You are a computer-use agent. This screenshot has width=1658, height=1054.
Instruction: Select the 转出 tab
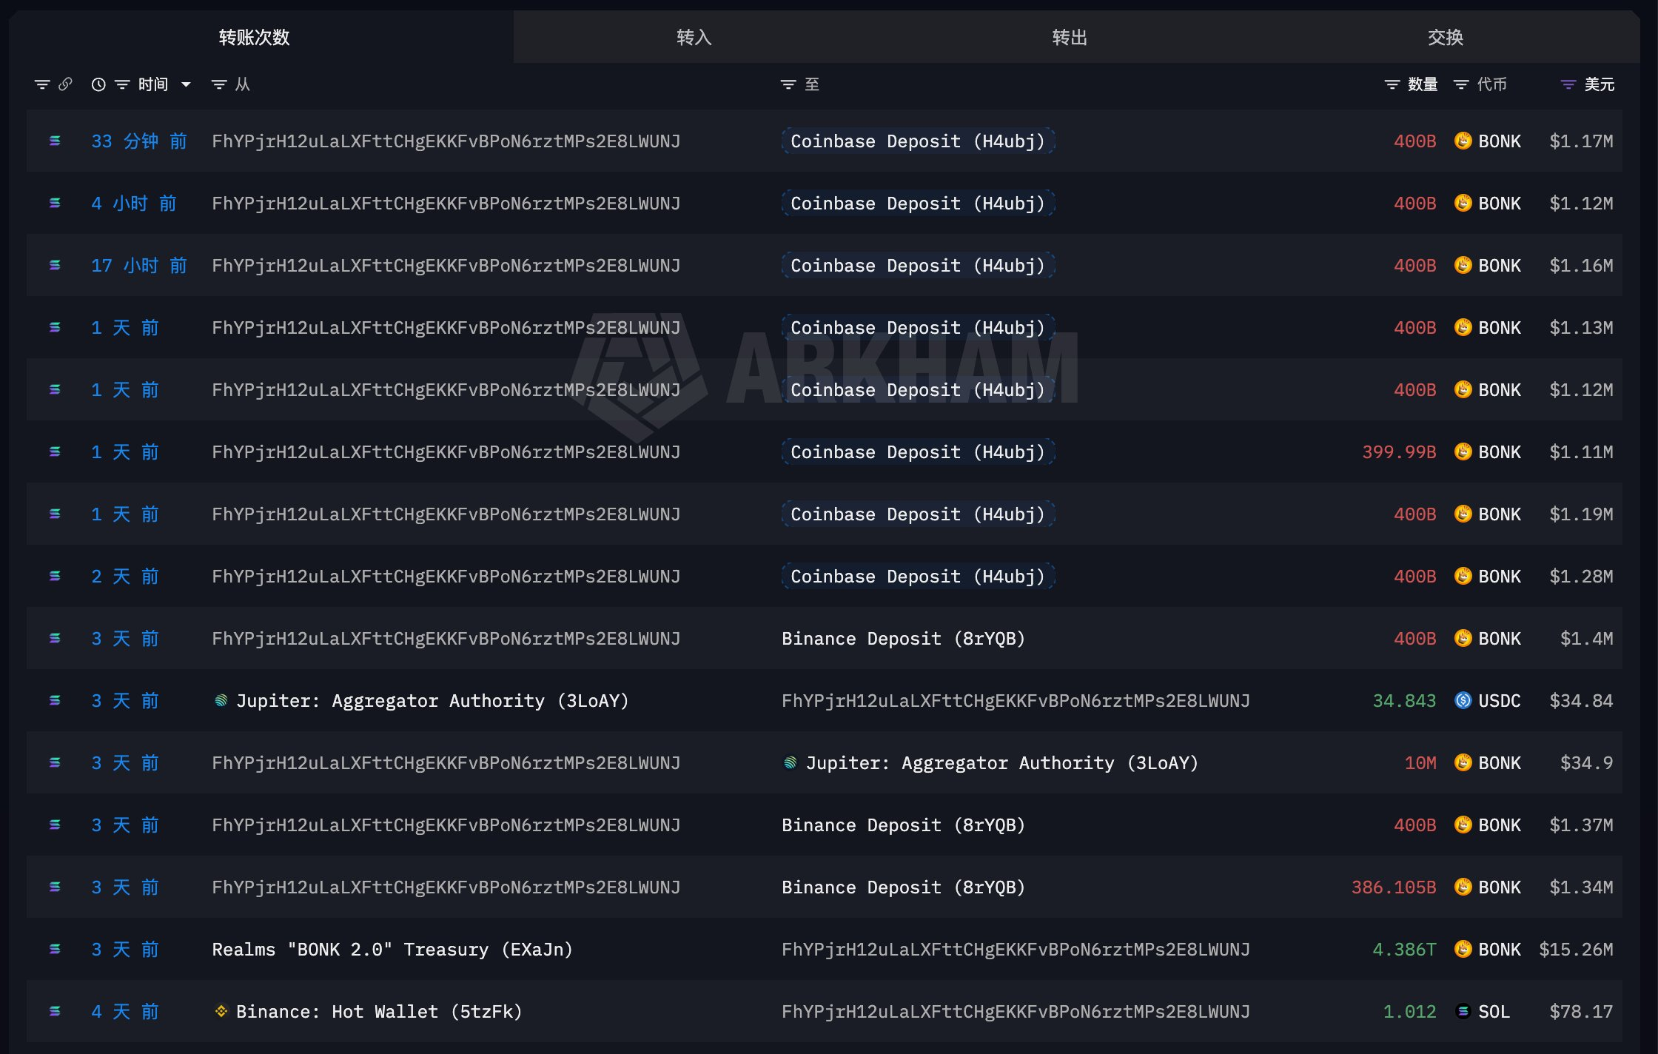pyautogui.click(x=1070, y=37)
